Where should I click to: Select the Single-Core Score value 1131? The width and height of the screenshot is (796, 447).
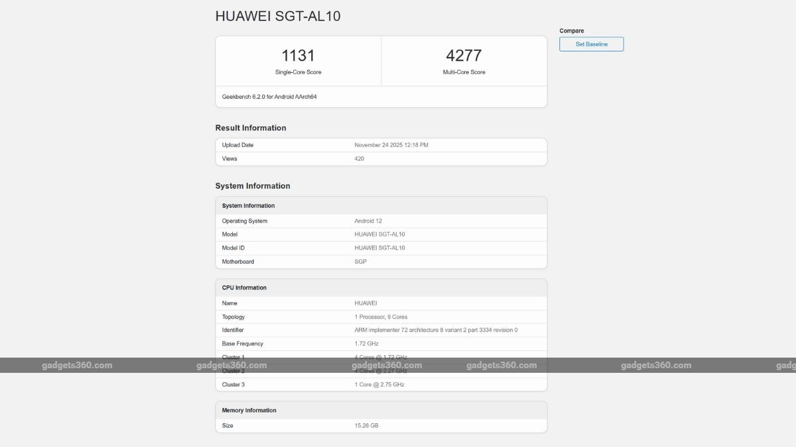(298, 56)
